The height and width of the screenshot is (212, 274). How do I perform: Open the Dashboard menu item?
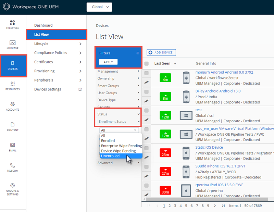(43, 25)
